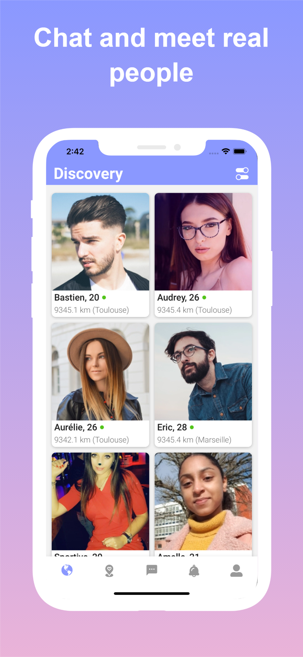Open the chat messages bubble icon
This screenshot has width=303, height=657.
[152, 570]
